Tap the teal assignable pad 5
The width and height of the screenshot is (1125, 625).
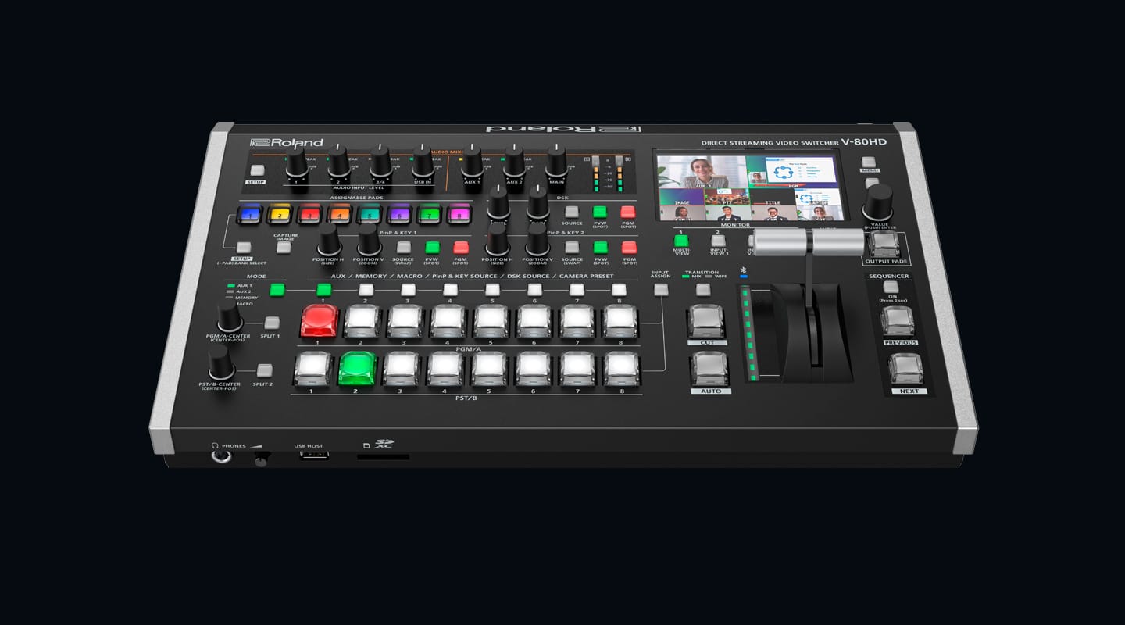pyautogui.click(x=369, y=214)
